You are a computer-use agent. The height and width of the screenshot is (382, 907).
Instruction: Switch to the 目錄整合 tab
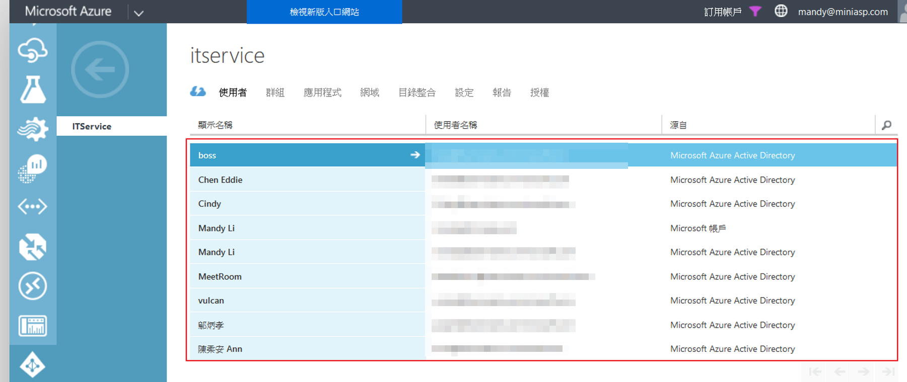pyautogui.click(x=417, y=92)
